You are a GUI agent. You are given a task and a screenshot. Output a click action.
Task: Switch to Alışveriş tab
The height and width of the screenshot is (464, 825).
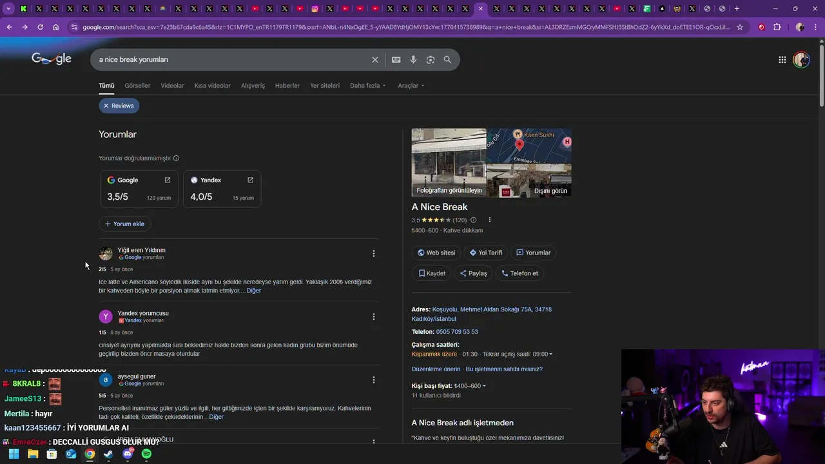click(253, 86)
